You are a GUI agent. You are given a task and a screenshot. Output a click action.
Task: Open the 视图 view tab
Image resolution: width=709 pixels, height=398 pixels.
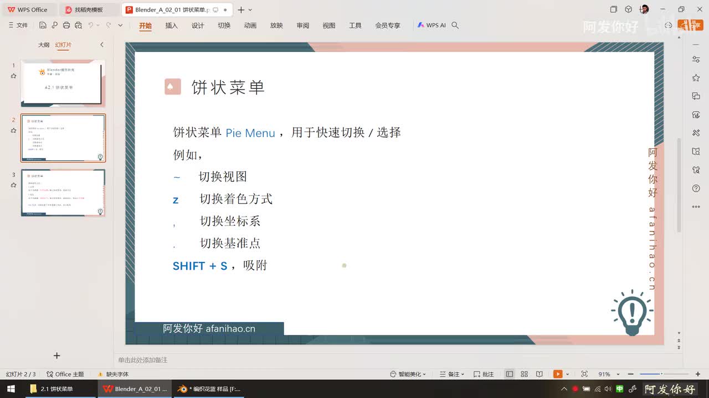tap(329, 25)
